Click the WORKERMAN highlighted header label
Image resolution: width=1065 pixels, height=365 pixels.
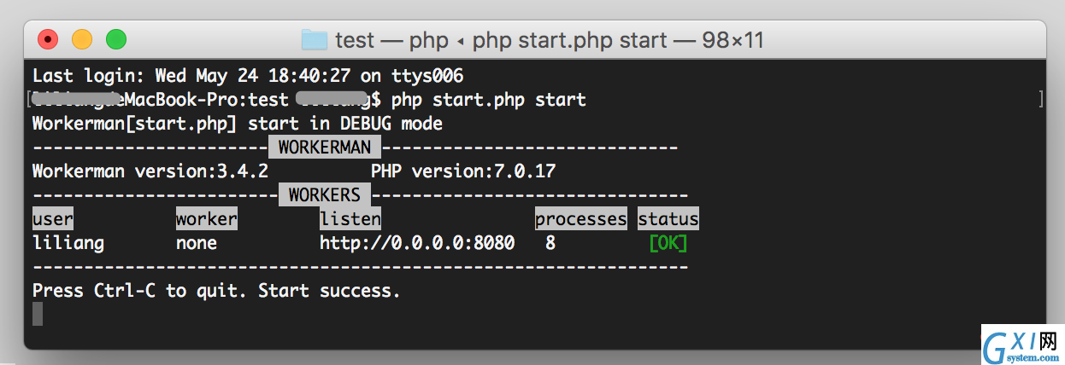325,148
